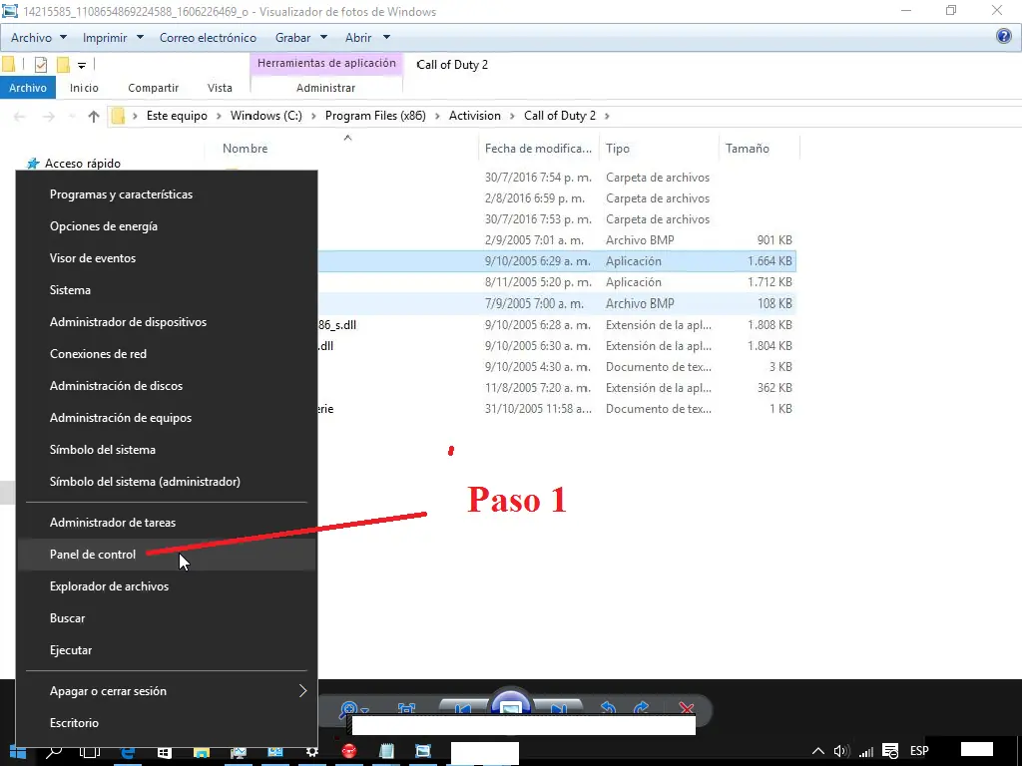
Task: Open the photo viewer help icon
Action: [x=1004, y=37]
